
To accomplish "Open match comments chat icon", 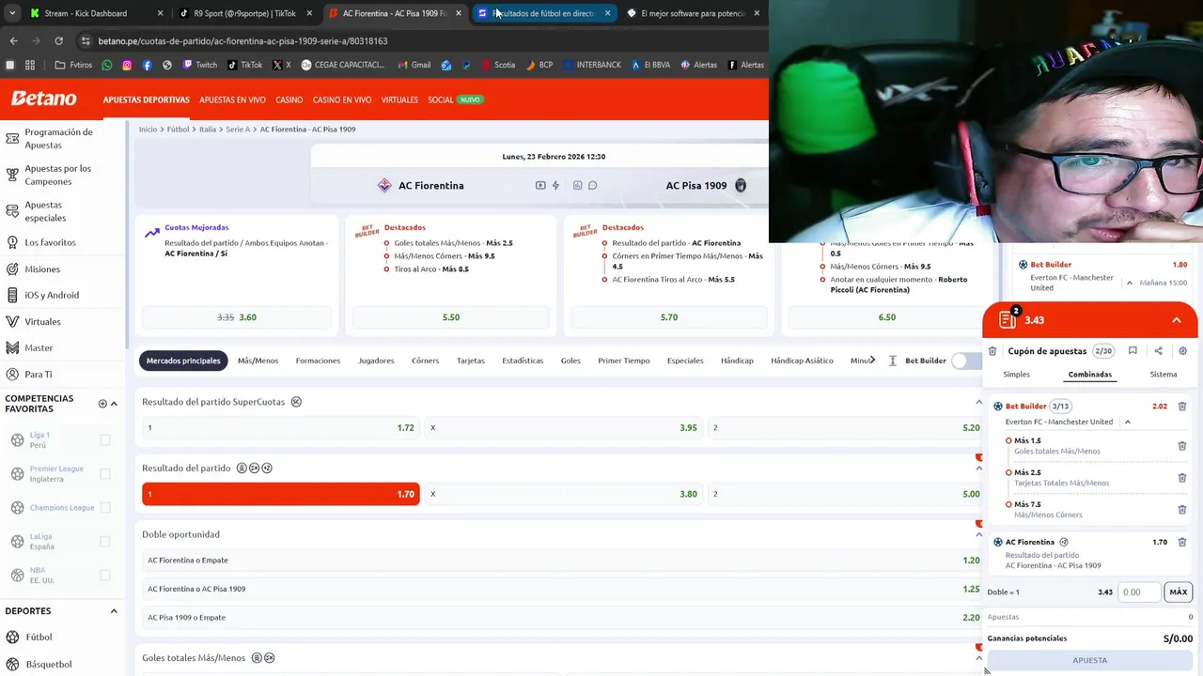I will pyautogui.click(x=592, y=185).
